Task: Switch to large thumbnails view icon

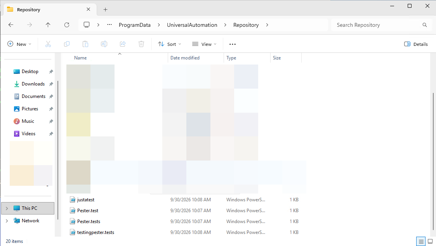Action: (430, 241)
